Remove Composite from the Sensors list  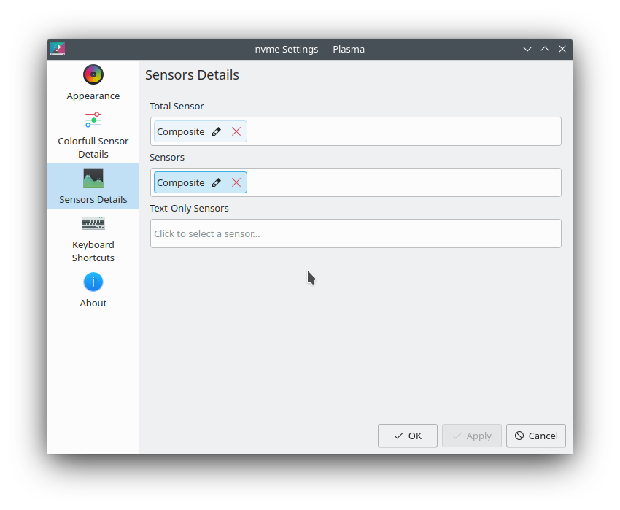coord(236,183)
